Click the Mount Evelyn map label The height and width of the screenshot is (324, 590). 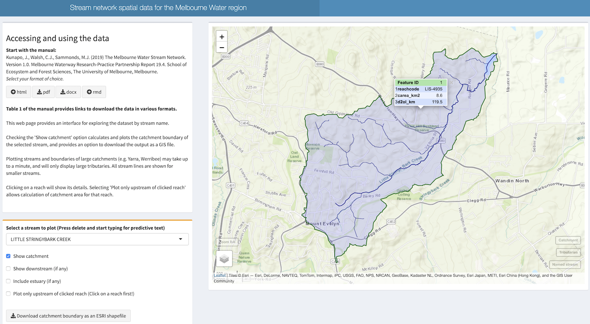pyautogui.click(x=323, y=224)
